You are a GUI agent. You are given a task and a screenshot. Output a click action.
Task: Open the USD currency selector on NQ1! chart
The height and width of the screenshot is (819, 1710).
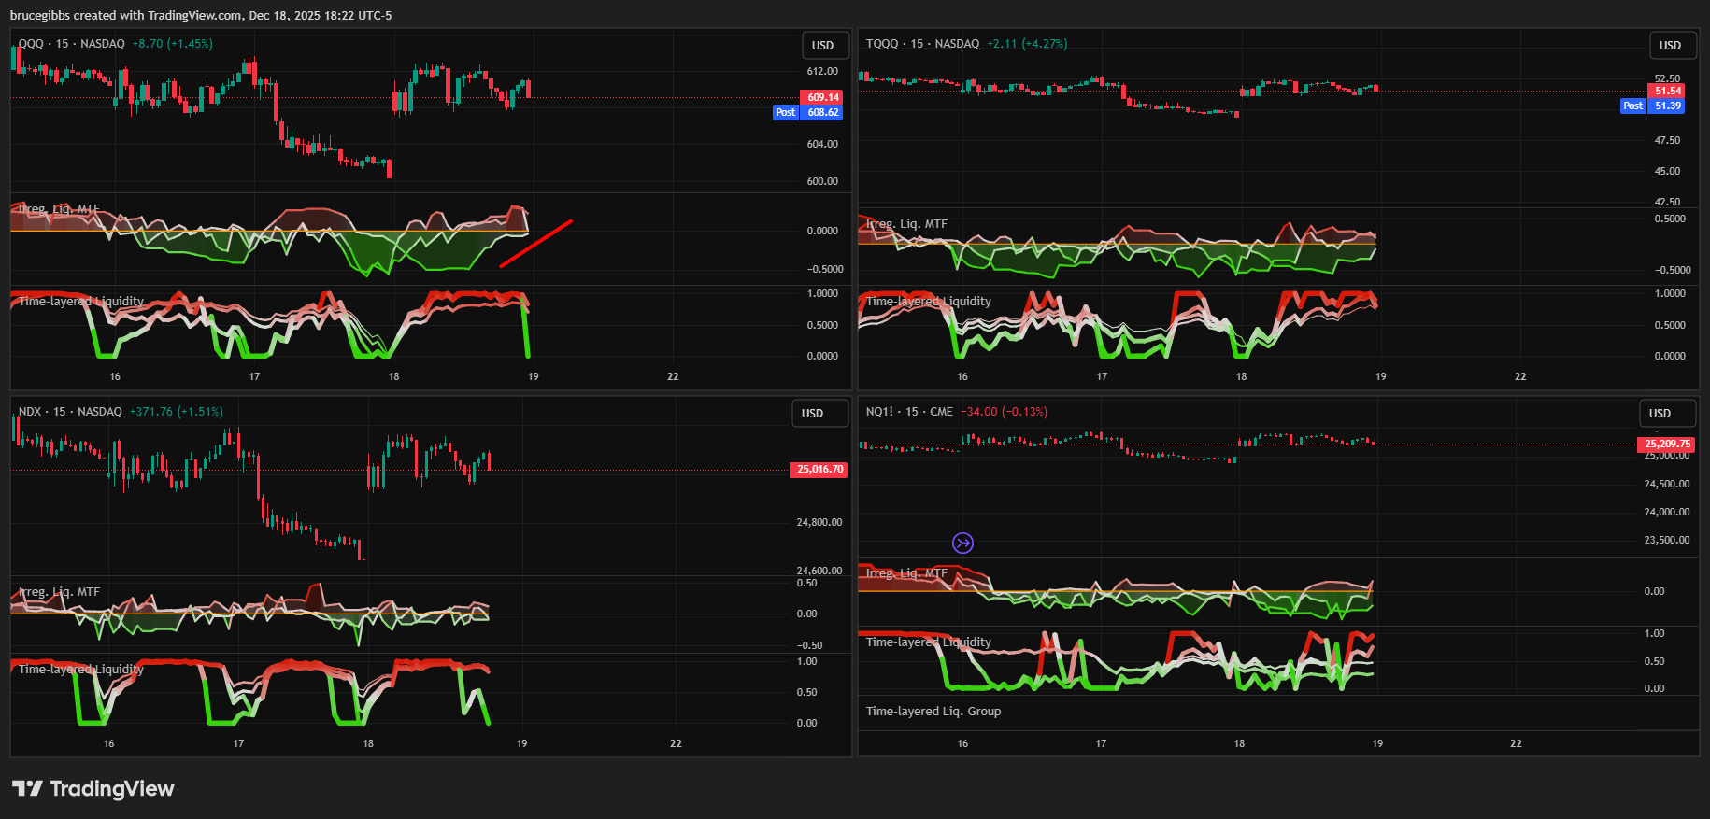coord(1660,414)
